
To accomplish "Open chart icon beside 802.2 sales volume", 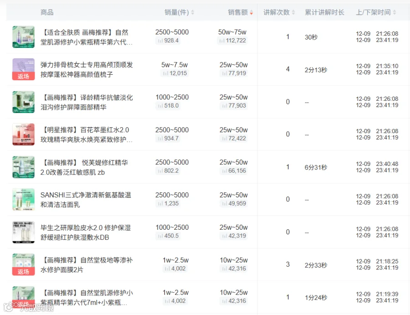I will coord(160,171).
